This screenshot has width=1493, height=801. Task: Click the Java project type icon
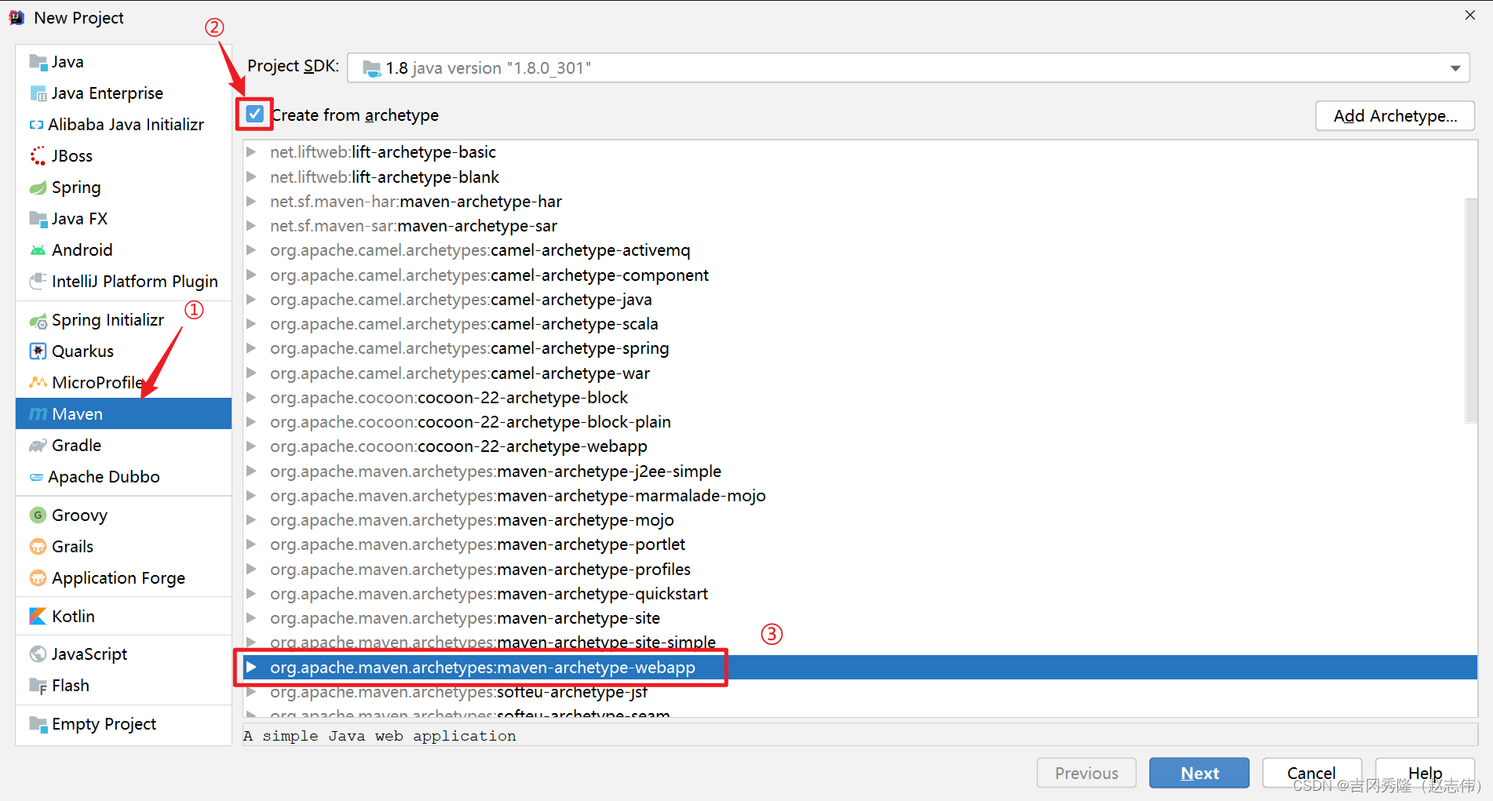(x=38, y=62)
